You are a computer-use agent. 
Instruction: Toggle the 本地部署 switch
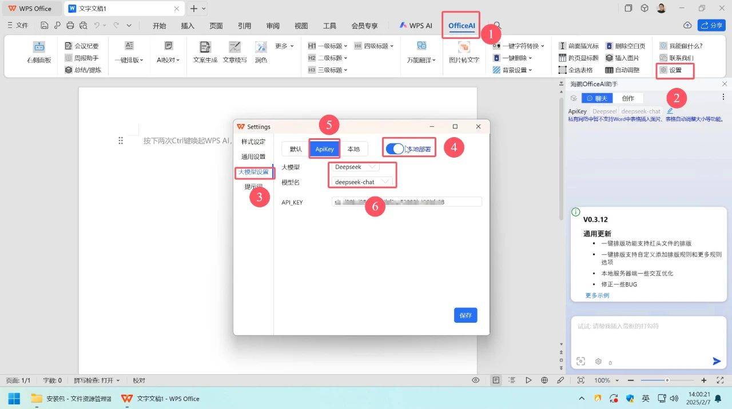click(x=395, y=149)
